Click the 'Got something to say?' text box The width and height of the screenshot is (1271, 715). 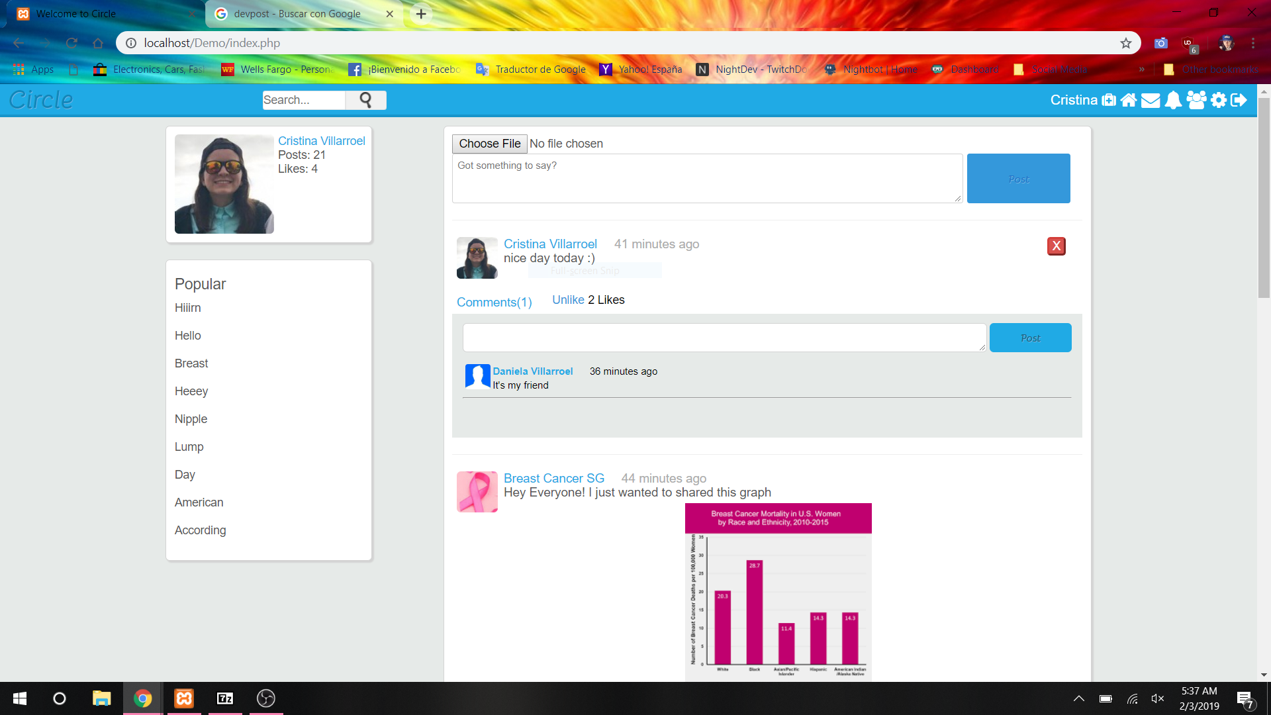coord(706,178)
